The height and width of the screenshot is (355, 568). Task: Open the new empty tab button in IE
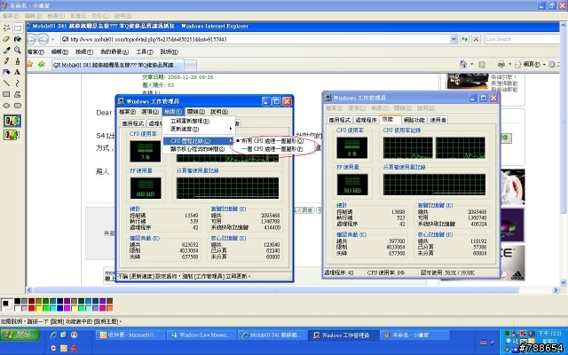click(191, 66)
